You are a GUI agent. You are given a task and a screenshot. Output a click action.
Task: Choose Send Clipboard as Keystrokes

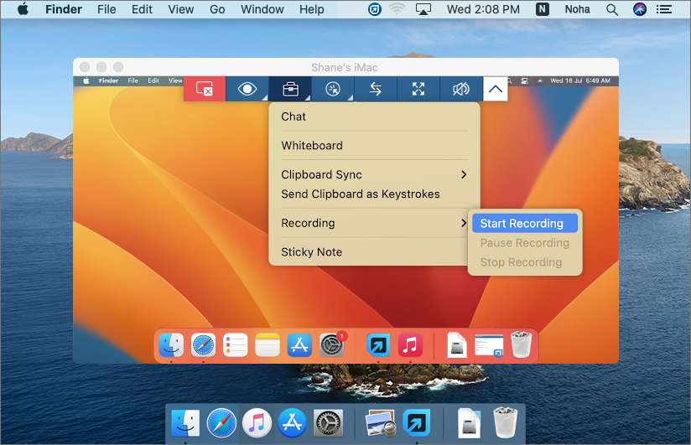point(361,194)
